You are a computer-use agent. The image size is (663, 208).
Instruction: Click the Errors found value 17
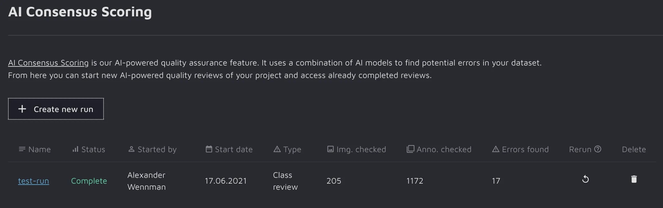click(x=496, y=181)
